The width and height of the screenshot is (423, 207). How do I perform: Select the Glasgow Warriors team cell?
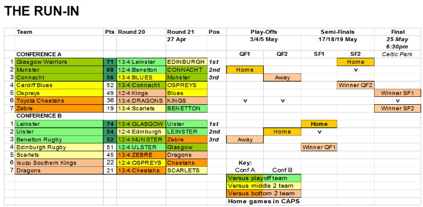pos(59,62)
